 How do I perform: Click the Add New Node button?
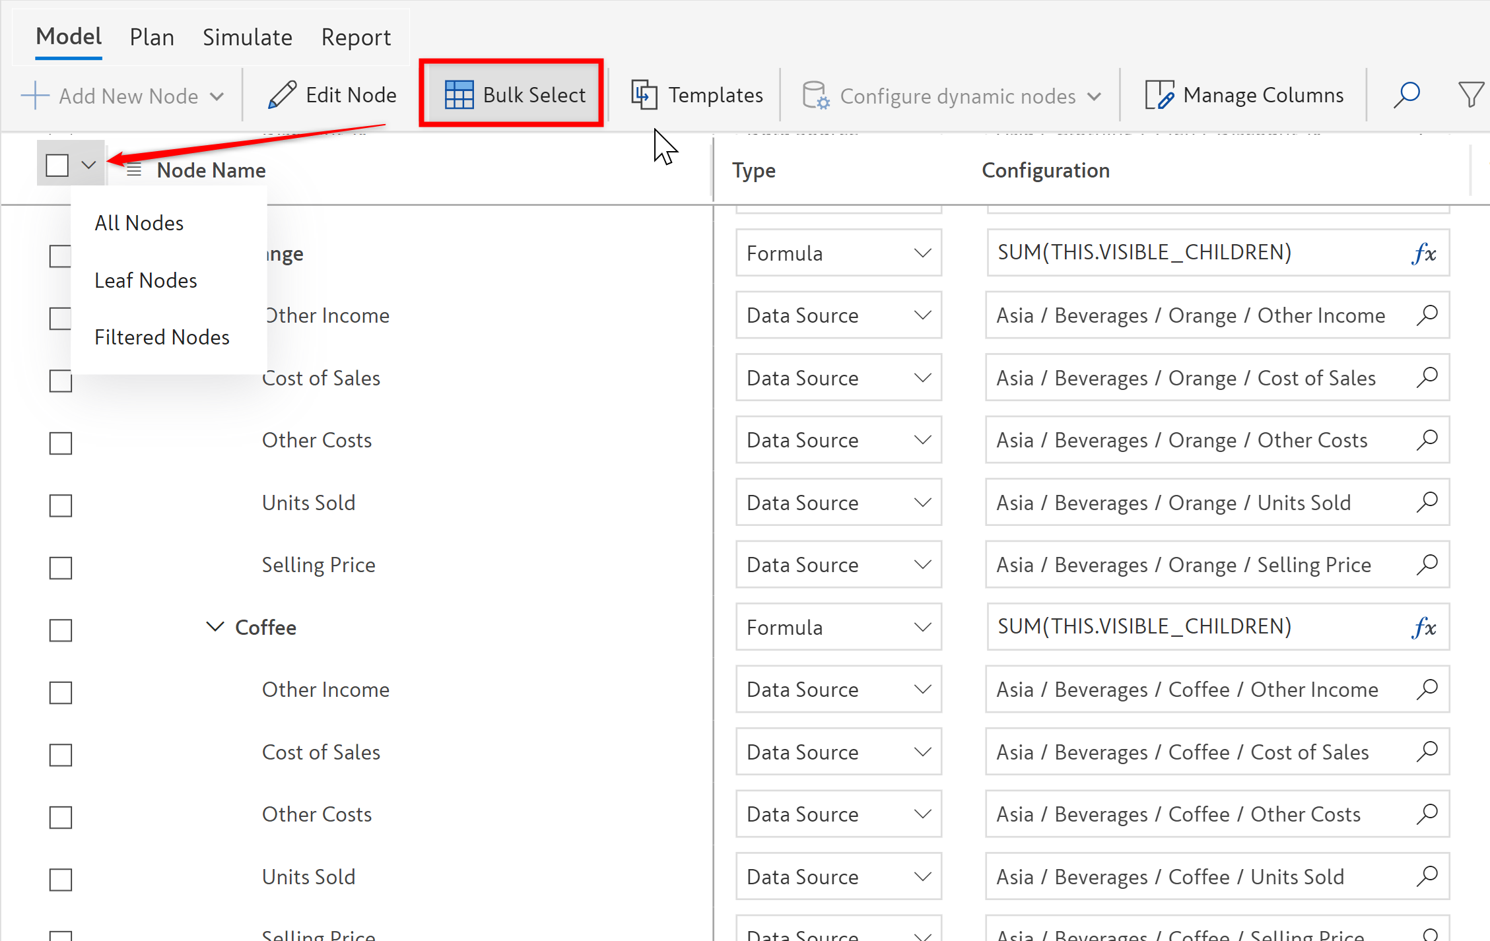tap(122, 96)
